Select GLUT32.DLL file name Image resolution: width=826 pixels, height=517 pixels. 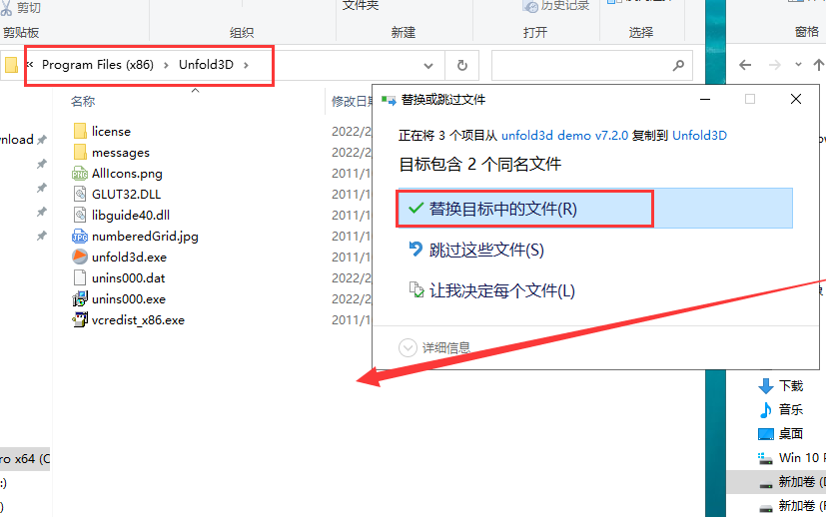click(127, 195)
